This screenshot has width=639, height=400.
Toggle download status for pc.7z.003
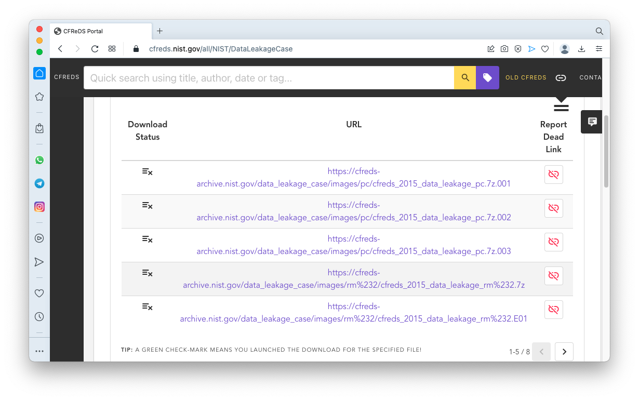[x=147, y=239]
